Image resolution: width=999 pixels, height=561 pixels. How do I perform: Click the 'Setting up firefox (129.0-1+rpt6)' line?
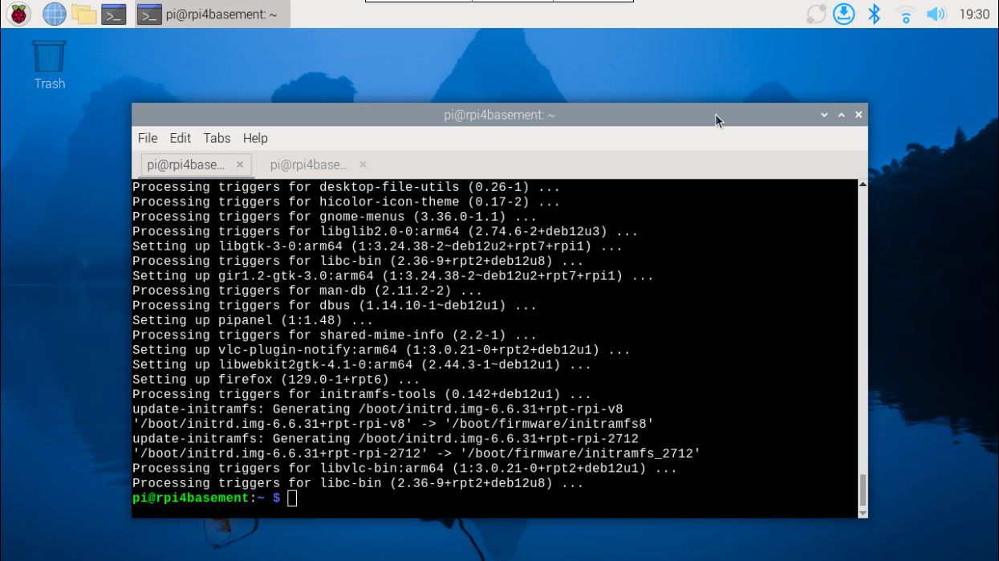pyautogui.click(x=276, y=380)
